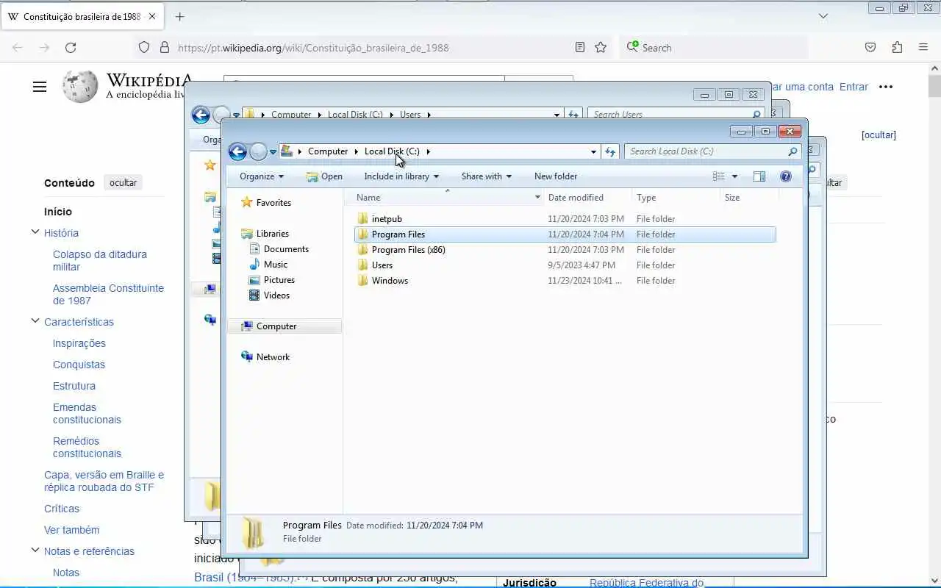Go to Críticas section link
Screen dimensions: 941x588
point(62,509)
